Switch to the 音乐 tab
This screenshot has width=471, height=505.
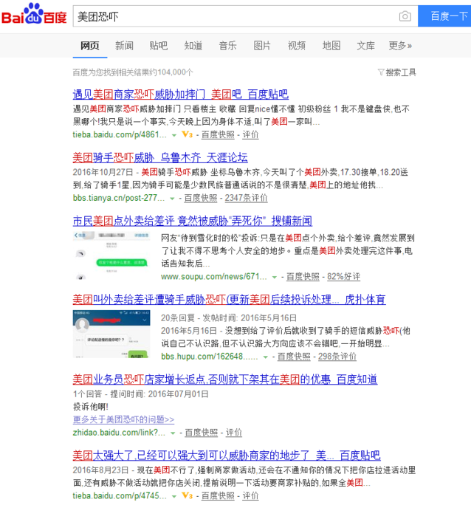tap(227, 46)
